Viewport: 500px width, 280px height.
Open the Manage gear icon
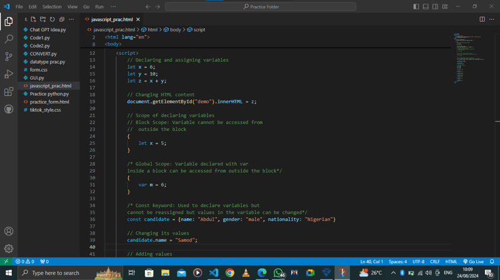[9, 248]
